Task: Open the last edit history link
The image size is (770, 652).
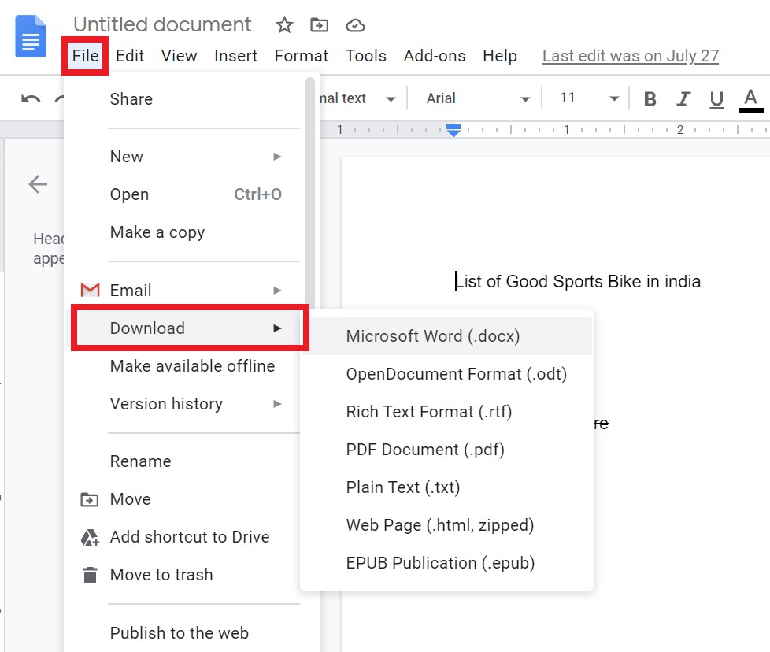Action: coord(631,56)
